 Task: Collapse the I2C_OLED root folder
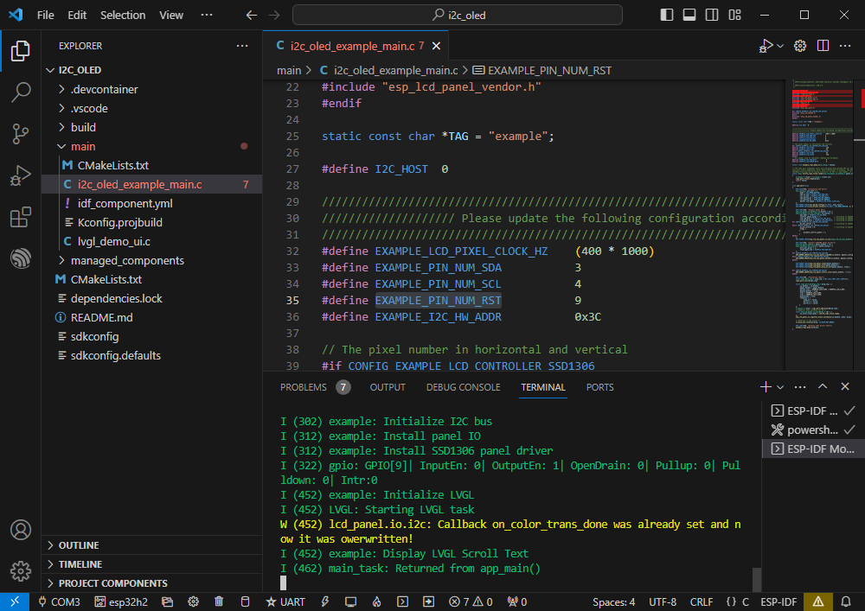(151, 70)
